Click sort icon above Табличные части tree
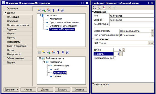This screenshot has width=156, height=94. [x=67, y=52]
